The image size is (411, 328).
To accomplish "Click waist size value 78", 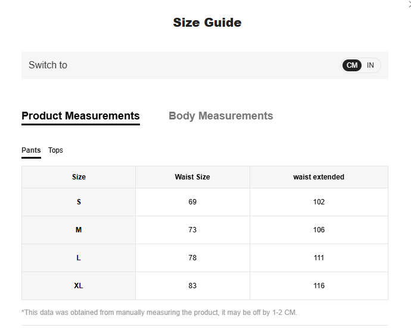I will 192,258.
